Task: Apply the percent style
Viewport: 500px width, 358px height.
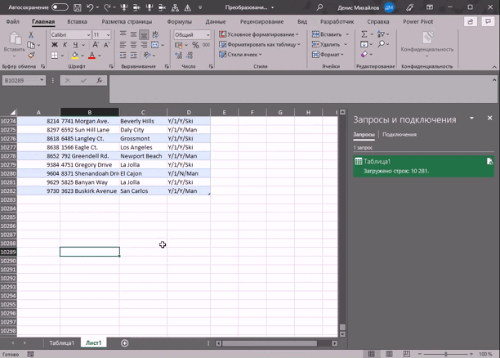Action: point(195,45)
